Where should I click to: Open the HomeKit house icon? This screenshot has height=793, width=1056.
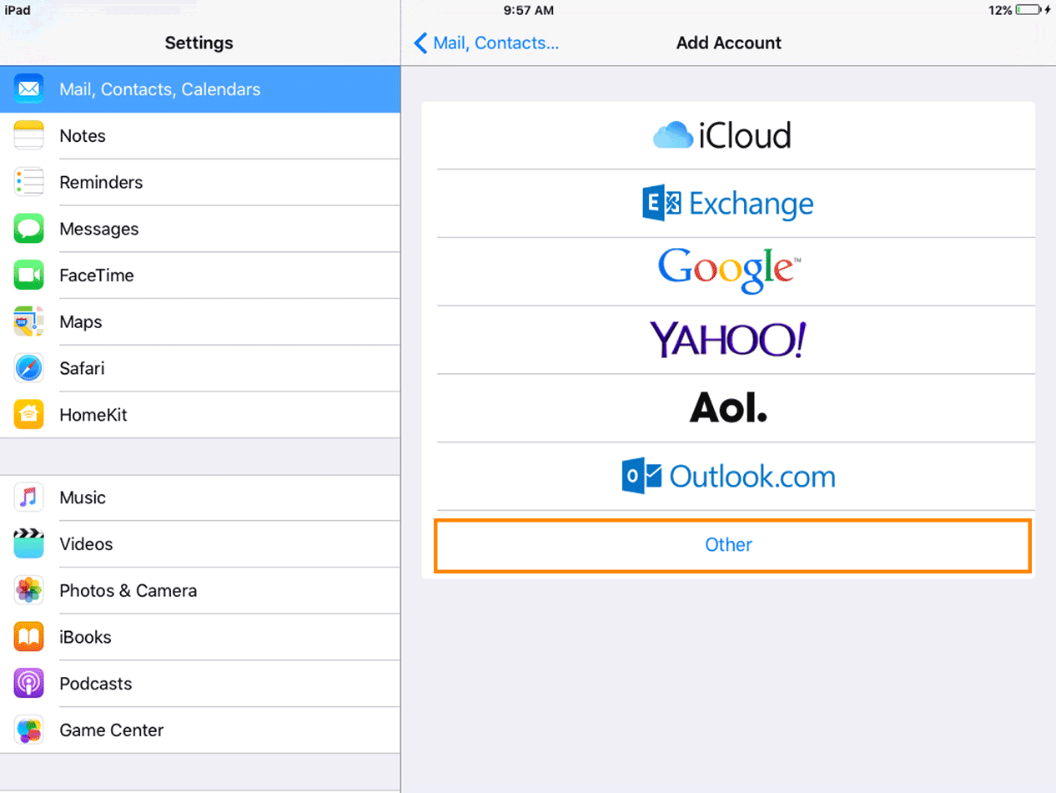(x=28, y=414)
